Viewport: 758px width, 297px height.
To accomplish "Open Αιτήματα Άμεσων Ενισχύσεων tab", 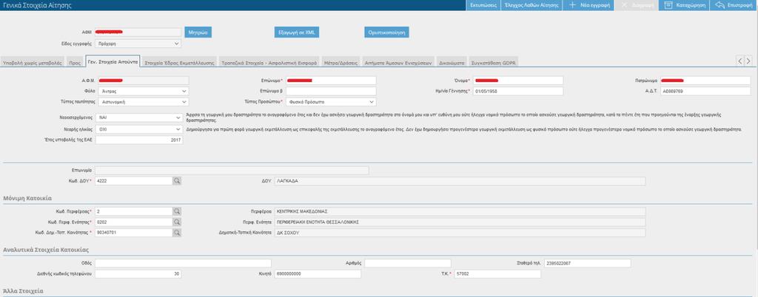I will tap(398, 63).
